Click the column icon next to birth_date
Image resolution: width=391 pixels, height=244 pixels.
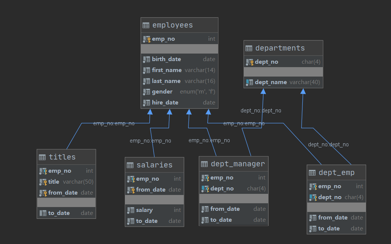146,59
